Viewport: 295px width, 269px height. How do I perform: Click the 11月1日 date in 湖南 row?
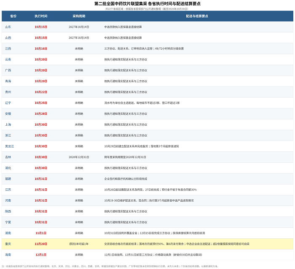click(x=41, y=233)
